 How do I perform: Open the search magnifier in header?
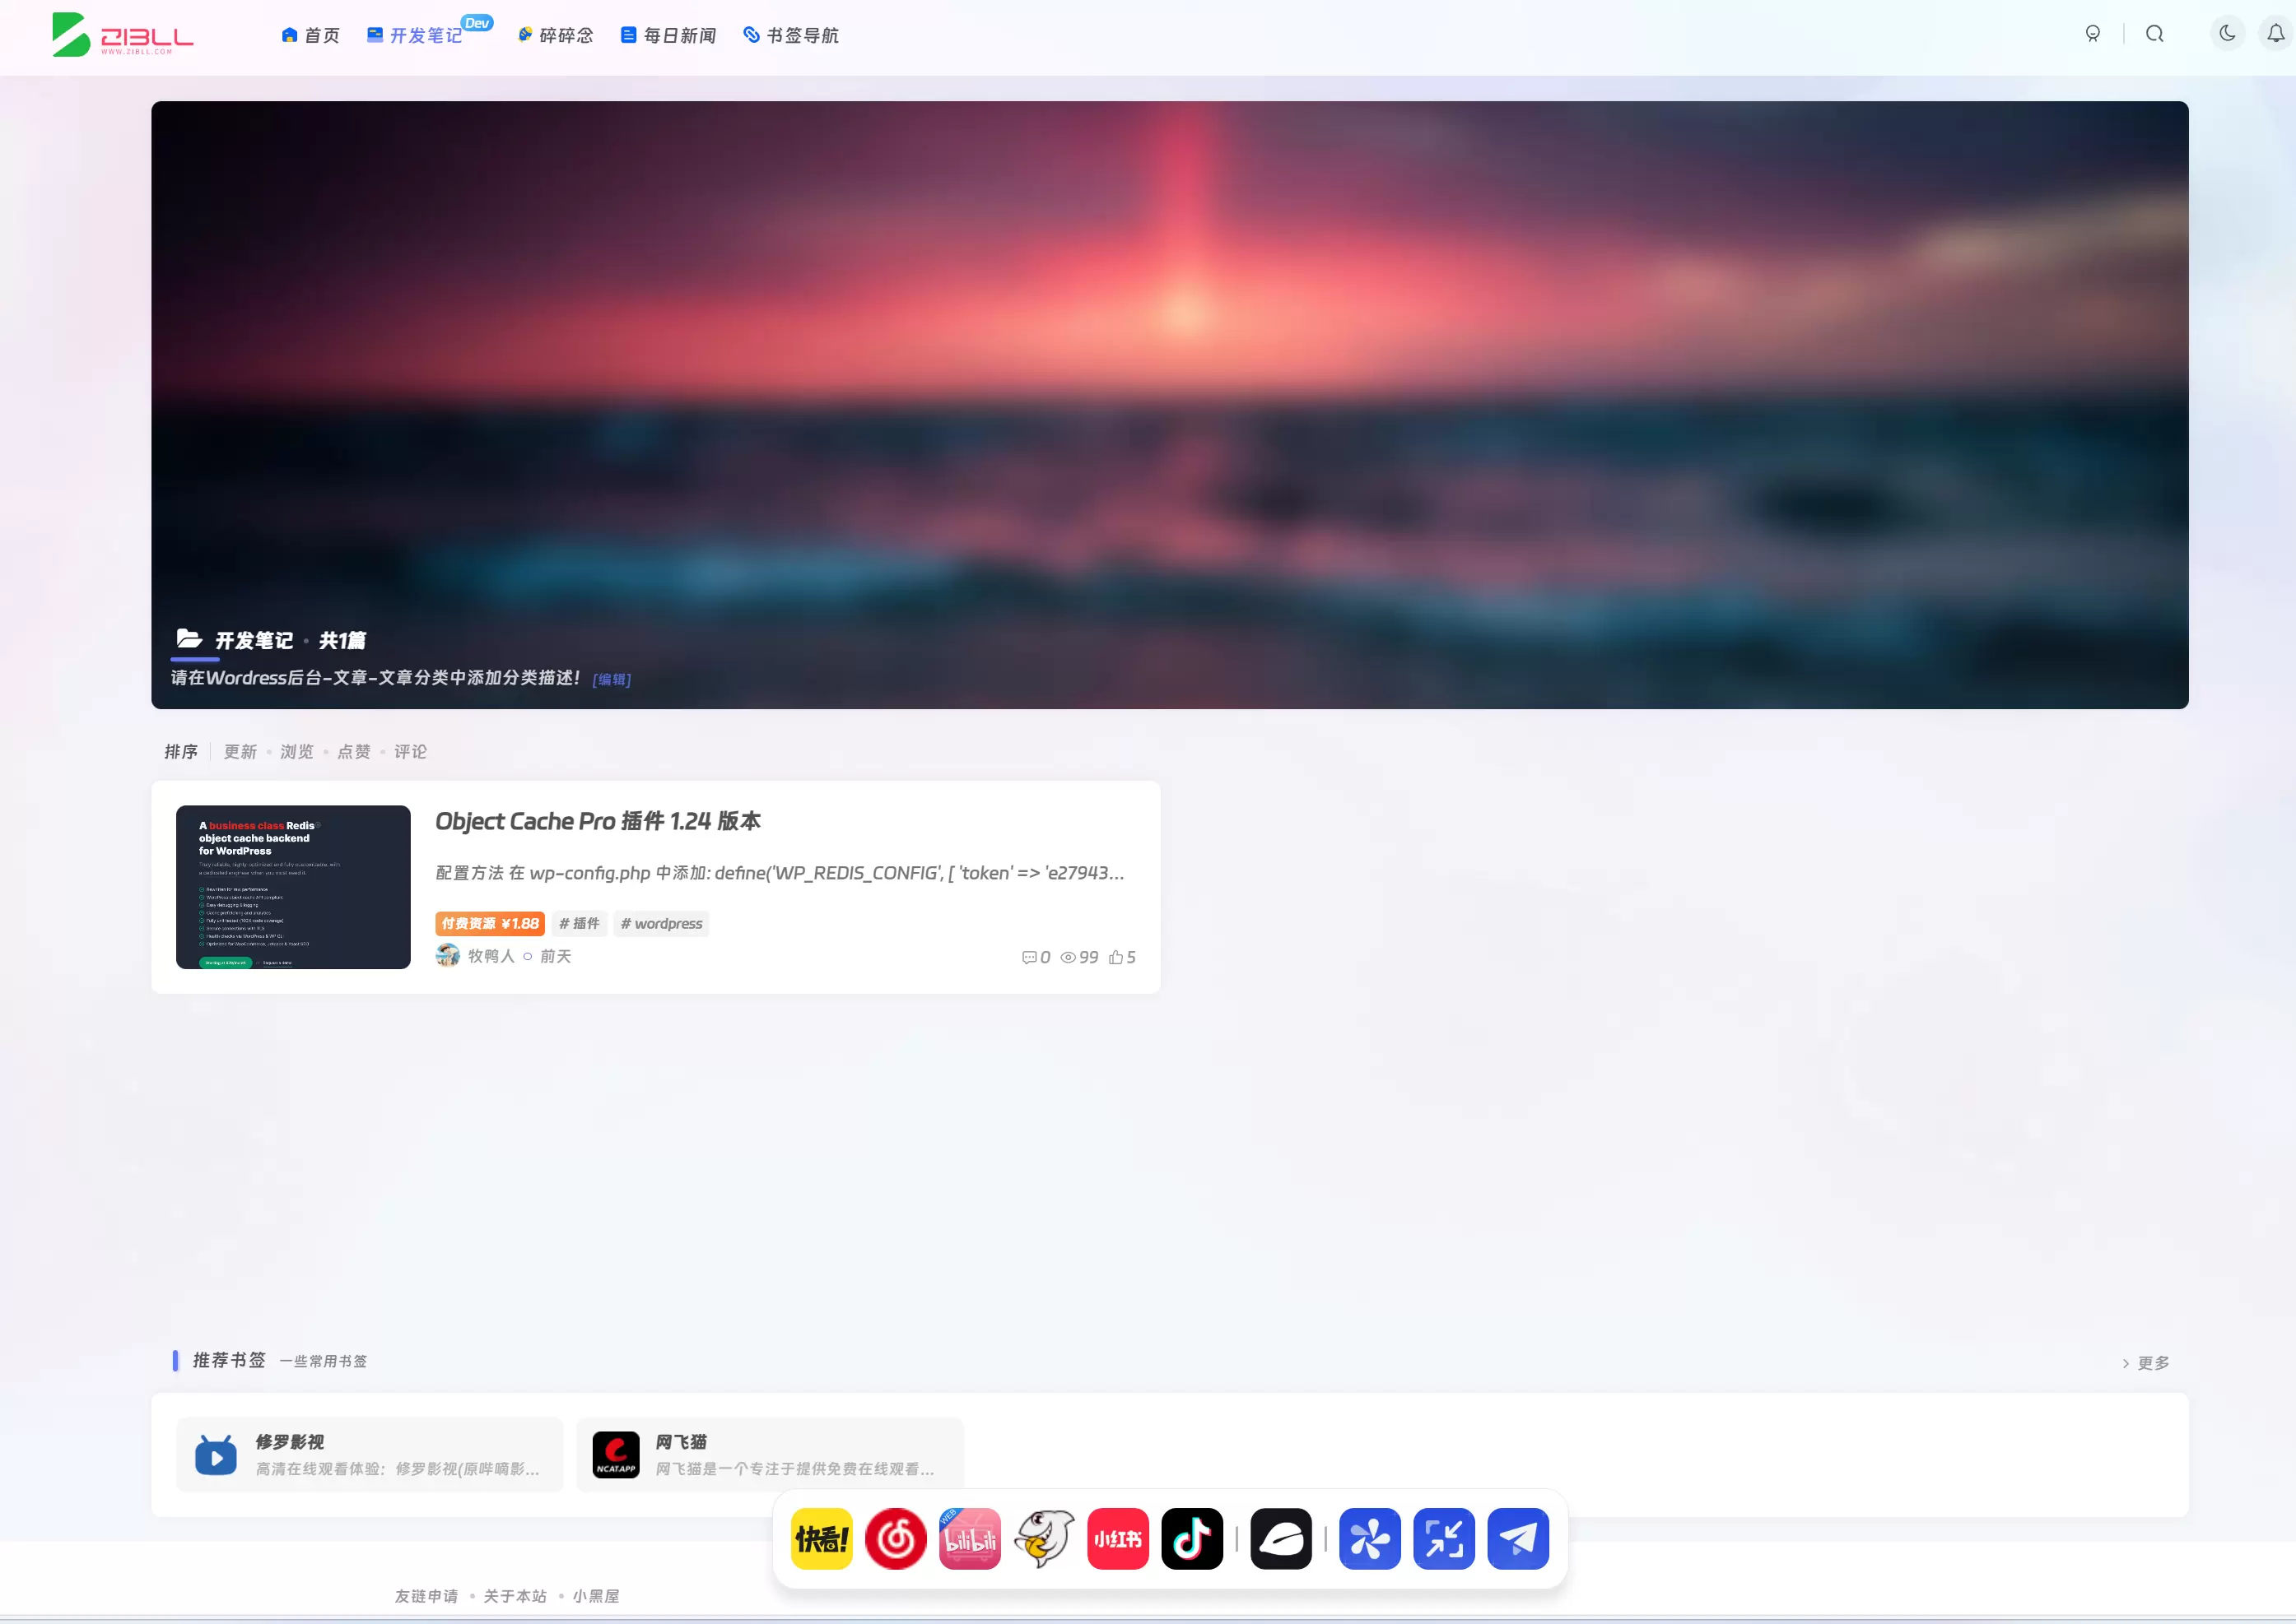click(2154, 34)
